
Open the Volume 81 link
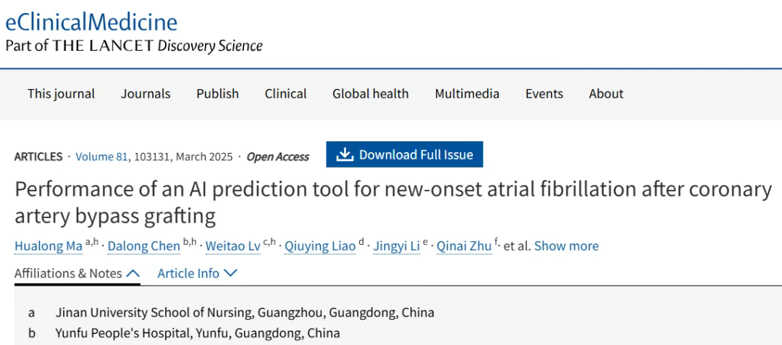[102, 157]
